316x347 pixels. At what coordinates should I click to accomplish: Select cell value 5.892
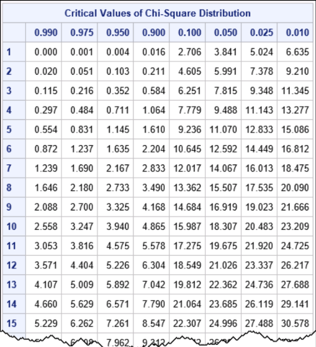pos(118,284)
